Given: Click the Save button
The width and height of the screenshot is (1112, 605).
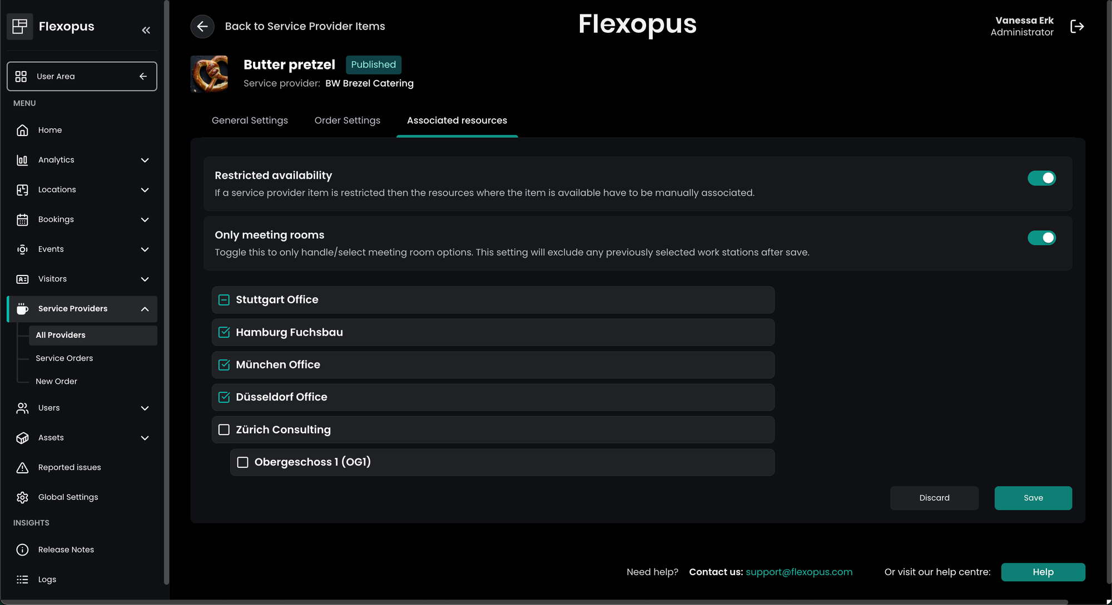Looking at the screenshot, I should [1033, 498].
